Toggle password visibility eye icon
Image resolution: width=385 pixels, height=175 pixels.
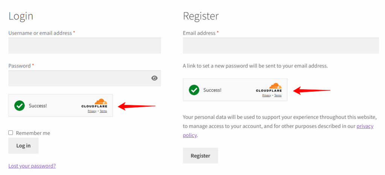point(154,78)
